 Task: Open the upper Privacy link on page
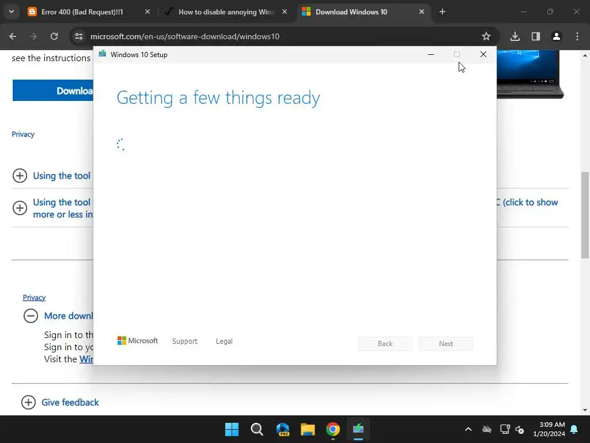click(23, 134)
